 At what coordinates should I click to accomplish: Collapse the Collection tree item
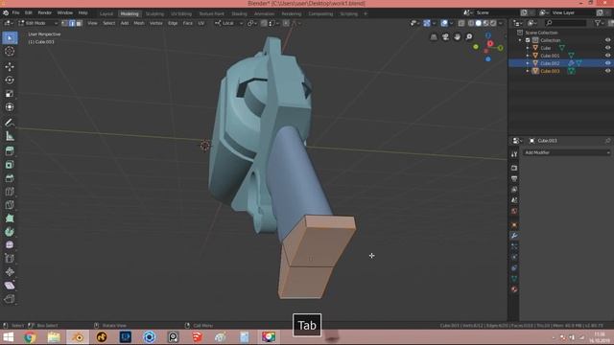click(520, 40)
